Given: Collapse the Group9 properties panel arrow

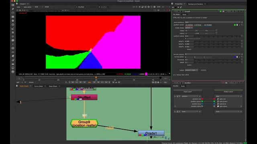Looking at the screenshot, I should [x=173, y=12].
